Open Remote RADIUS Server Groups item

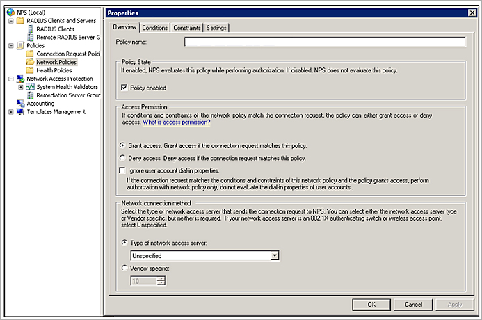pyautogui.click(x=68, y=37)
